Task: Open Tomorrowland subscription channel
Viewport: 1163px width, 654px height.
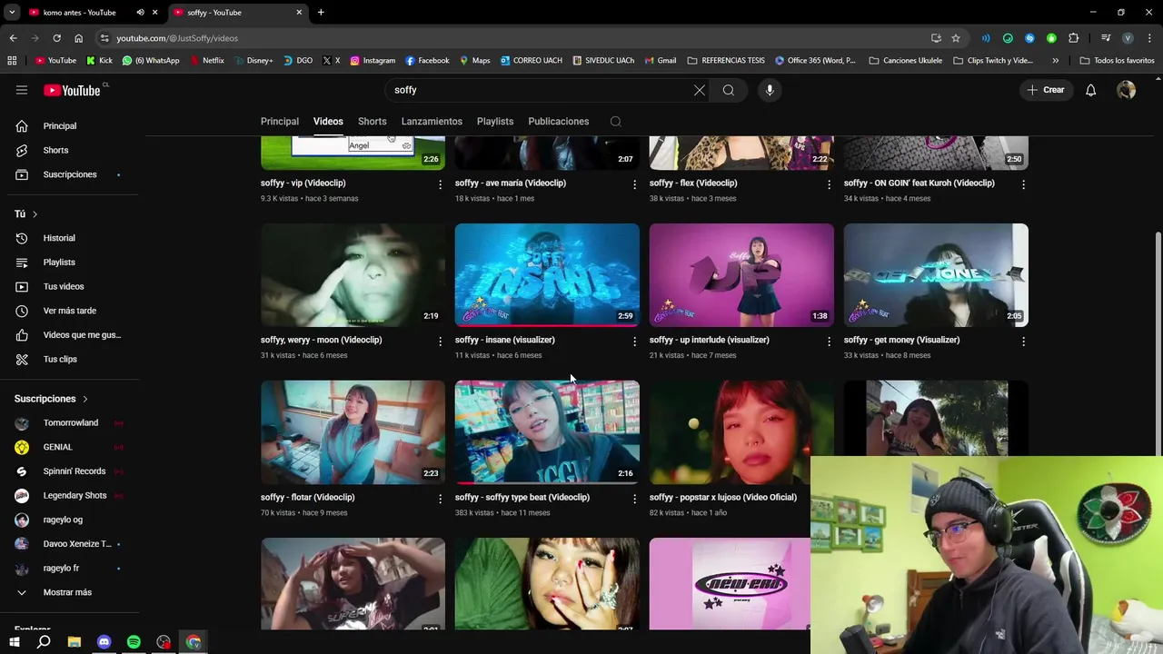Action: coord(69,423)
